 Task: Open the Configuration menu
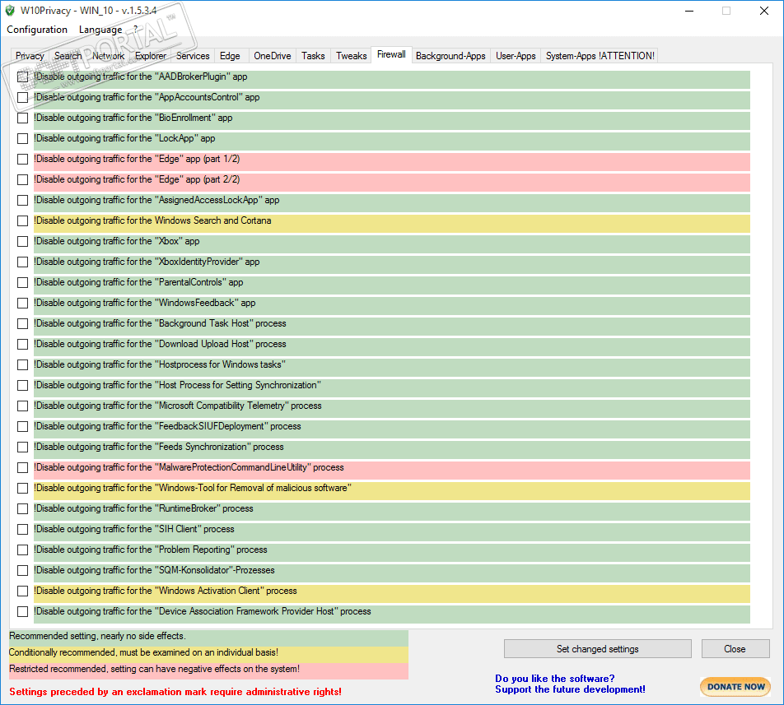37,30
